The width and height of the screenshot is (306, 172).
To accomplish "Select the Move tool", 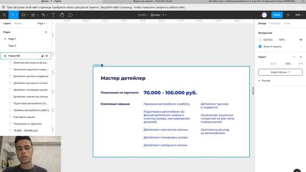I will [x=12, y=15].
